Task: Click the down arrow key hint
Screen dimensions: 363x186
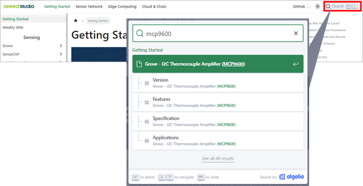Action: click(x=162, y=177)
